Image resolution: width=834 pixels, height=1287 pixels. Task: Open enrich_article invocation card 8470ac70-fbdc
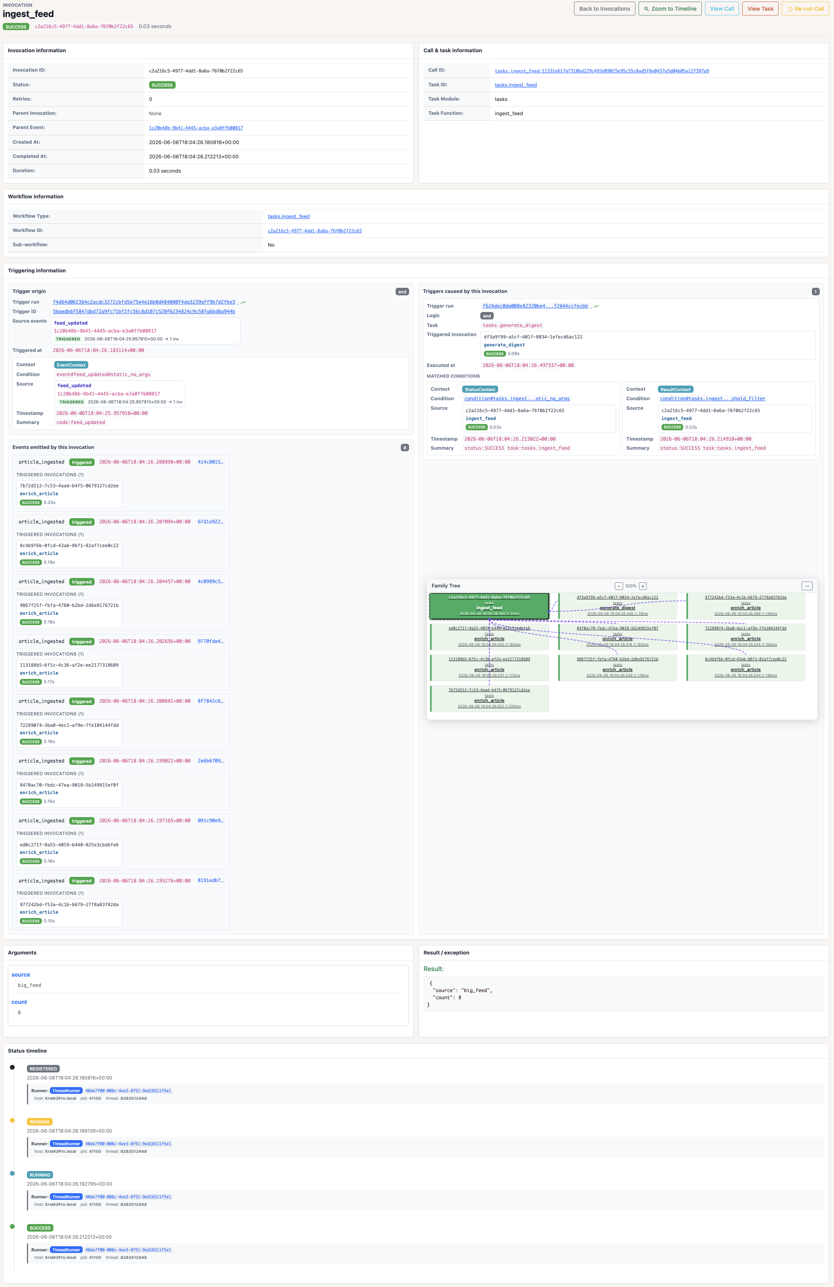(x=69, y=793)
